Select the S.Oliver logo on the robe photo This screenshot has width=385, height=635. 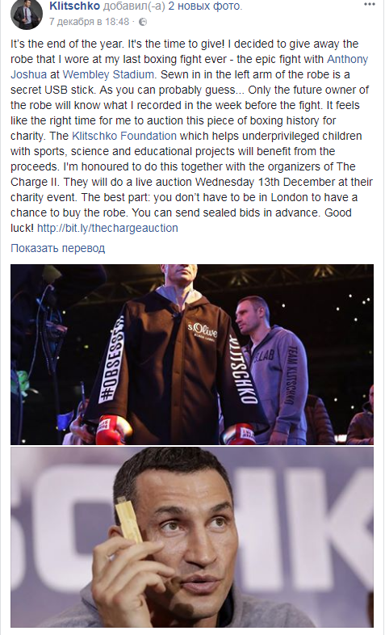[203, 332]
